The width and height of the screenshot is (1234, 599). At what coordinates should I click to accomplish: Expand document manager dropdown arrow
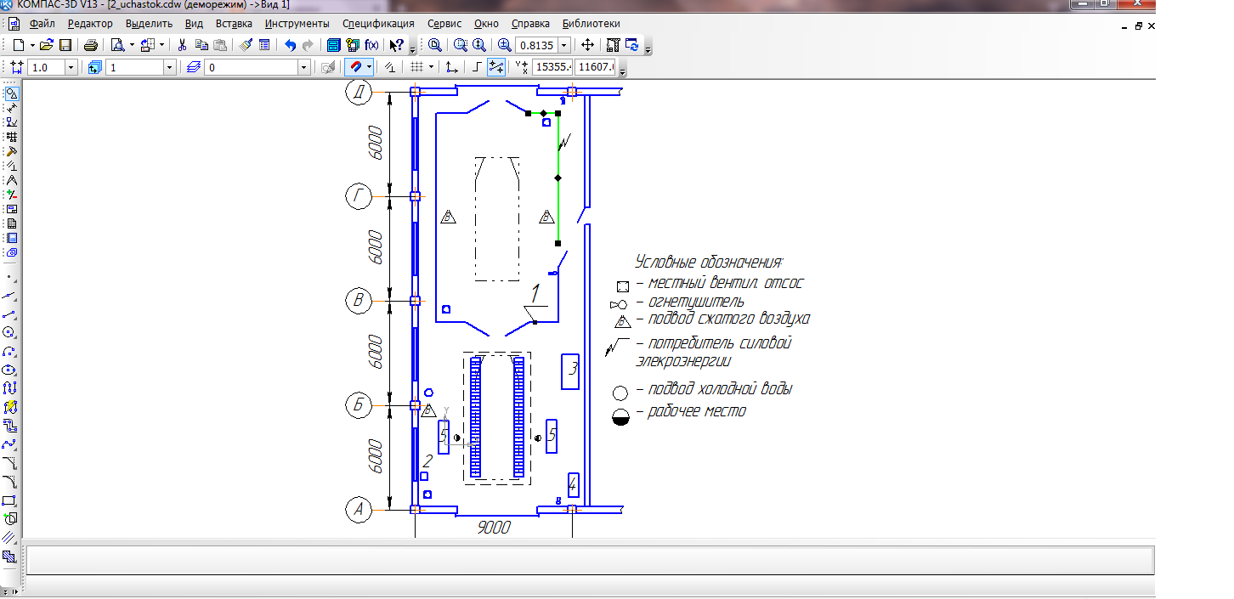(x=161, y=45)
